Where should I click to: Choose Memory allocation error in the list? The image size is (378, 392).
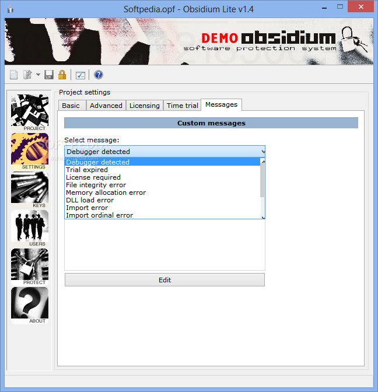(163, 192)
